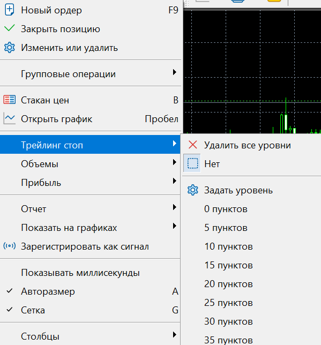Select the Отчет menu entry
This screenshot has height=345, width=321.
pyautogui.click(x=90, y=208)
